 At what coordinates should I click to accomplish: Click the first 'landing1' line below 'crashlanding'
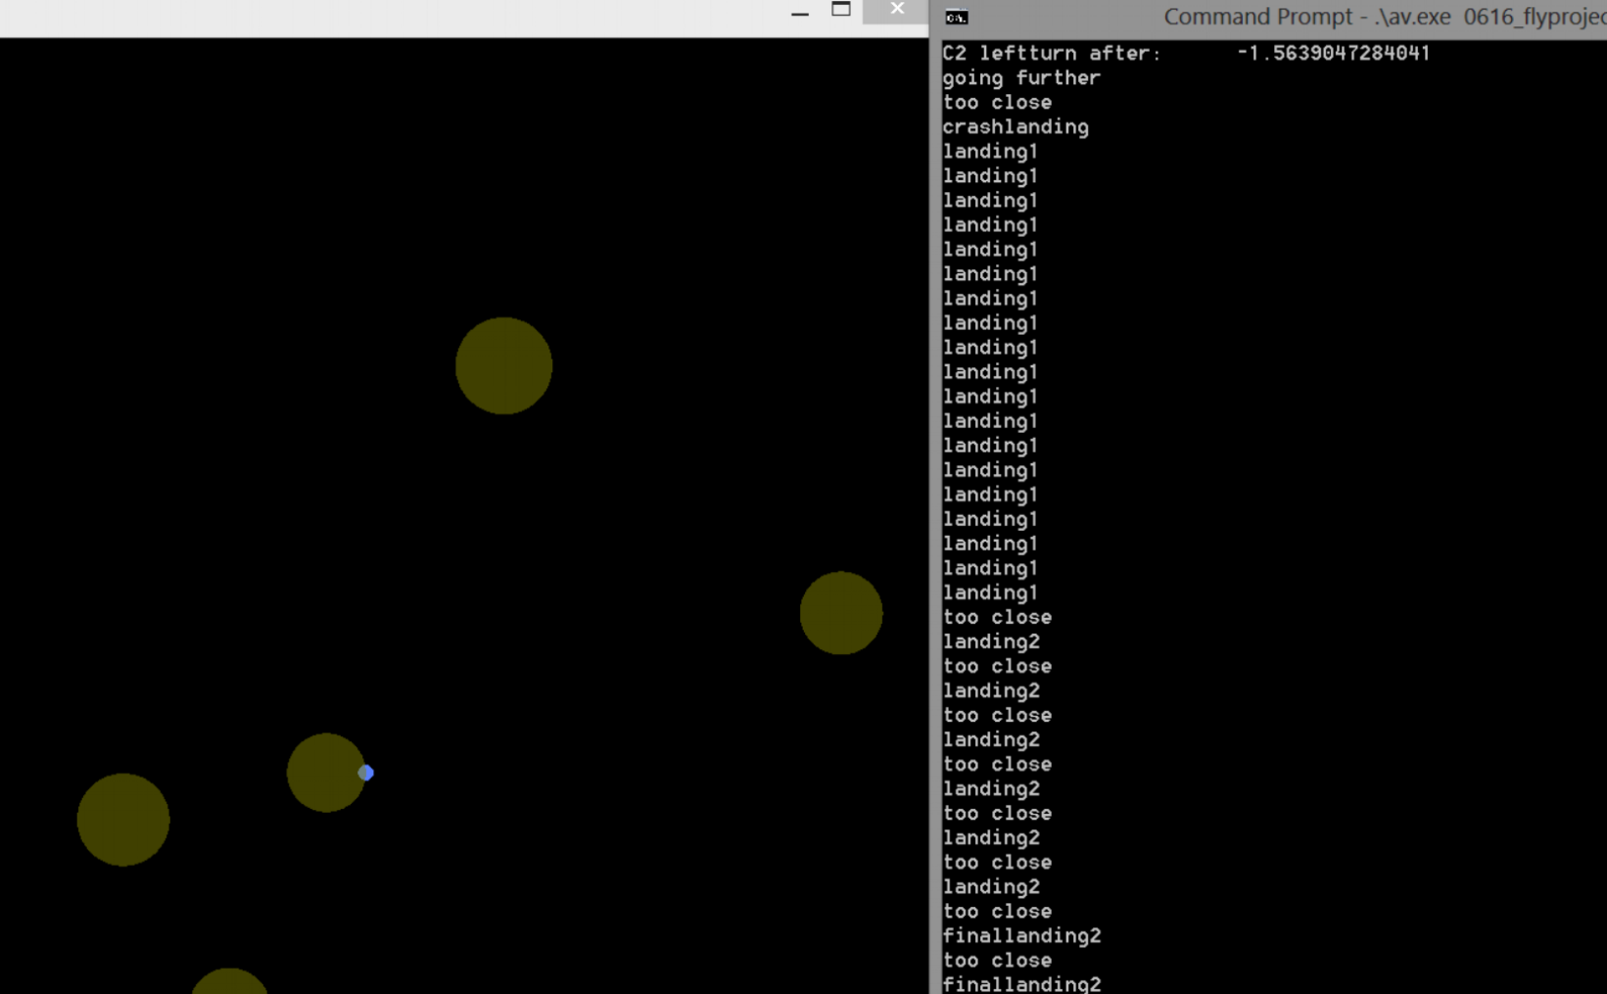point(990,152)
